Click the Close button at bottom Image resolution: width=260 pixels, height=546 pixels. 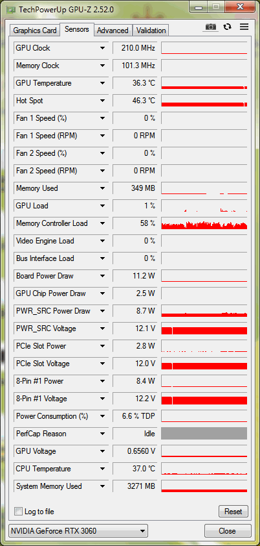(228, 530)
